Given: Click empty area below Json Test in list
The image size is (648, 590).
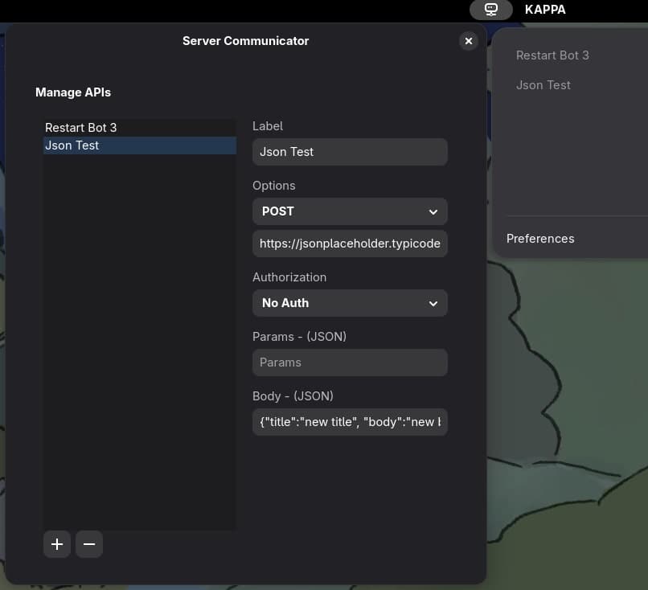Looking at the screenshot, I should pyautogui.click(x=139, y=322).
